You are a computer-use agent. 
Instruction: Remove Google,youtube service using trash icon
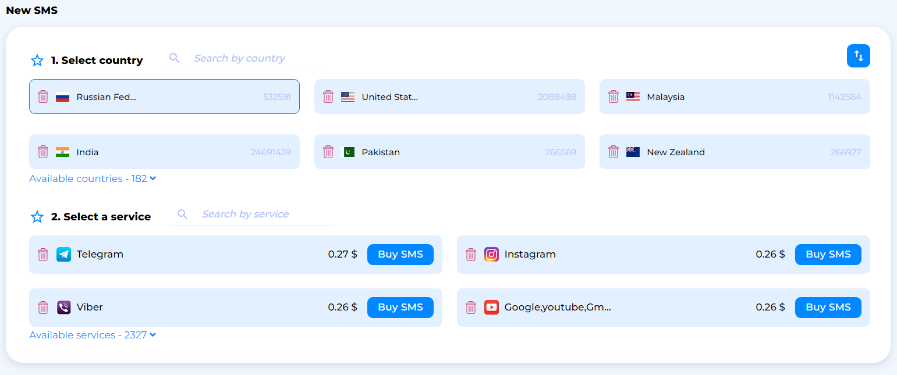471,308
